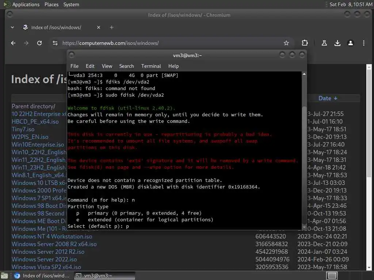Open Chromium three-dot menu
374x280 pixels.
[x=363, y=43]
